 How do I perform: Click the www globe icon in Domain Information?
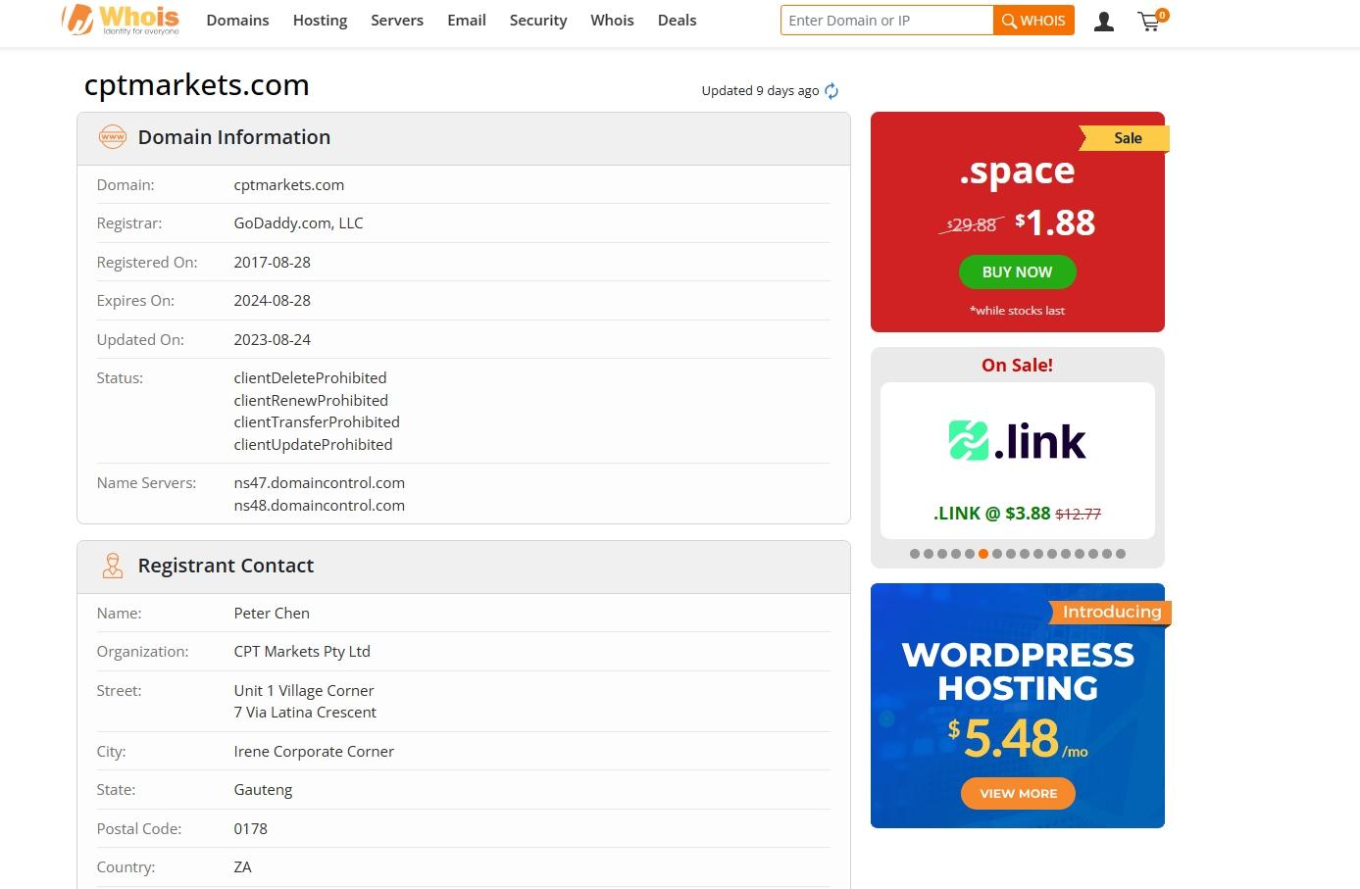pyautogui.click(x=113, y=137)
